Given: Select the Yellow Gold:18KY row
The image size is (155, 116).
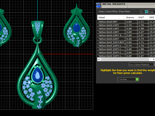Looking at the screenshot, I should 126,32.
